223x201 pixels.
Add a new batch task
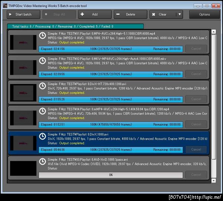click(95, 14)
